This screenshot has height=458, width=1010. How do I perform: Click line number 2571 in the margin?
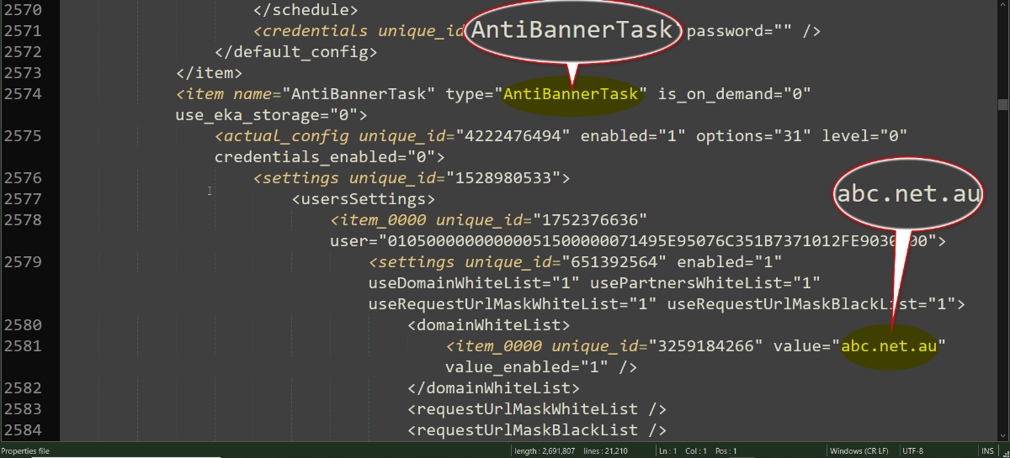(23, 31)
